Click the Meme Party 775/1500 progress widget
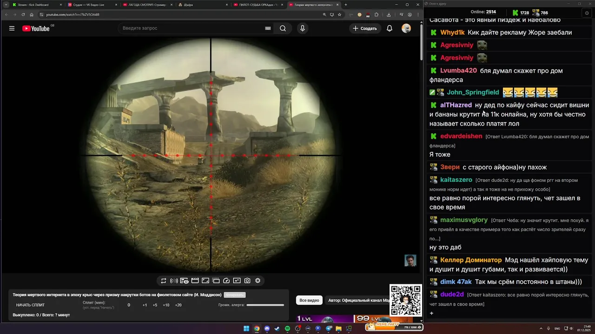 coord(394,327)
